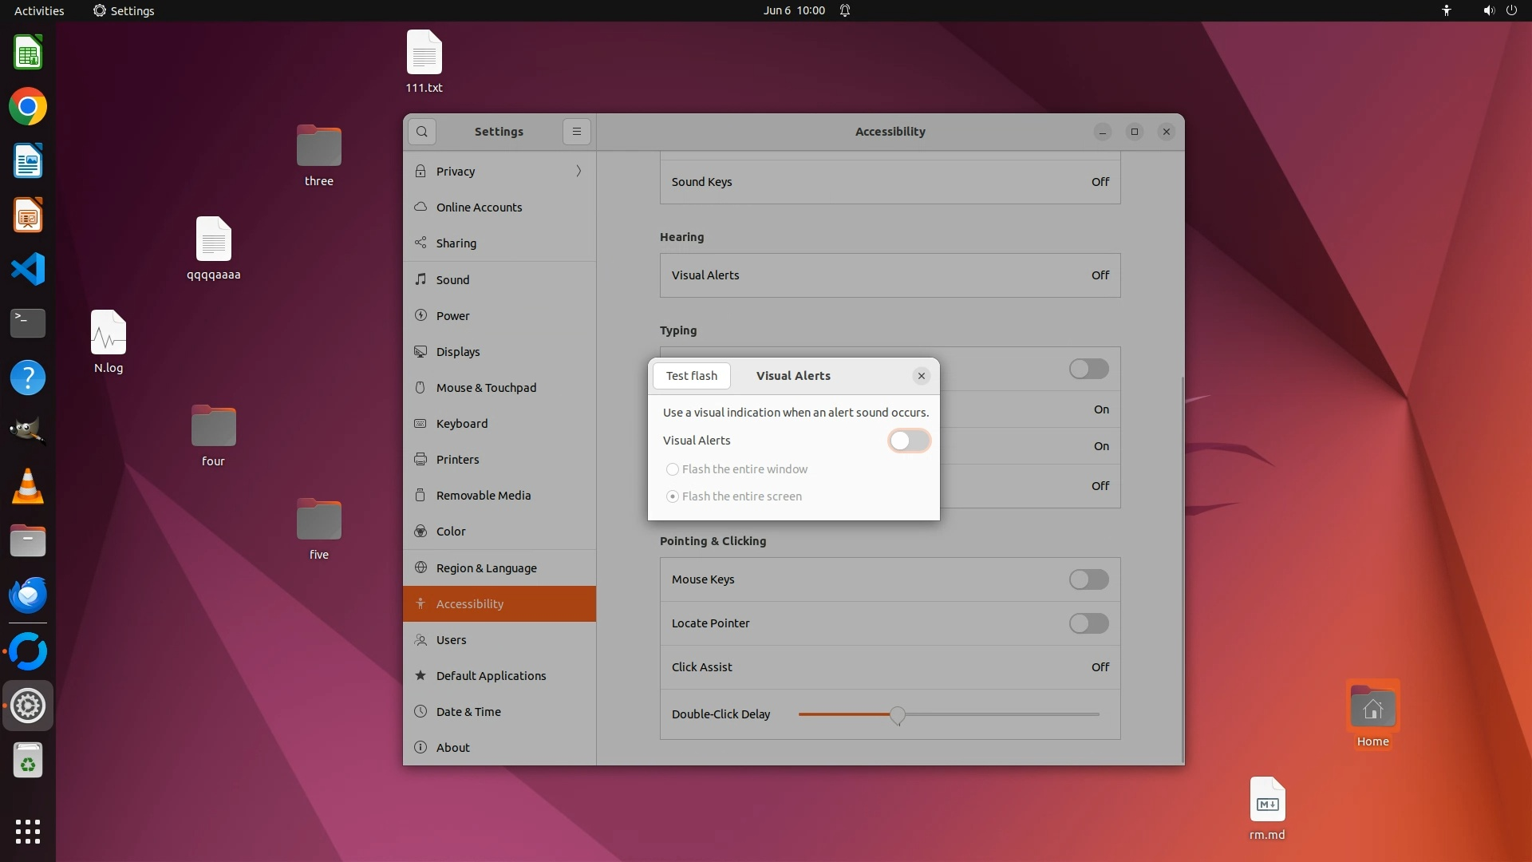Click the accessibility icon in top bar
This screenshot has width=1532, height=862.
coord(1446,10)
